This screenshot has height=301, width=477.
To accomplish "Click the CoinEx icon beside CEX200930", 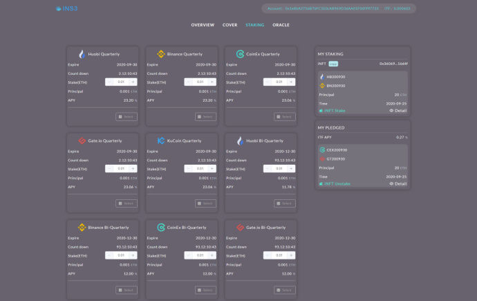I will point(322,149).
